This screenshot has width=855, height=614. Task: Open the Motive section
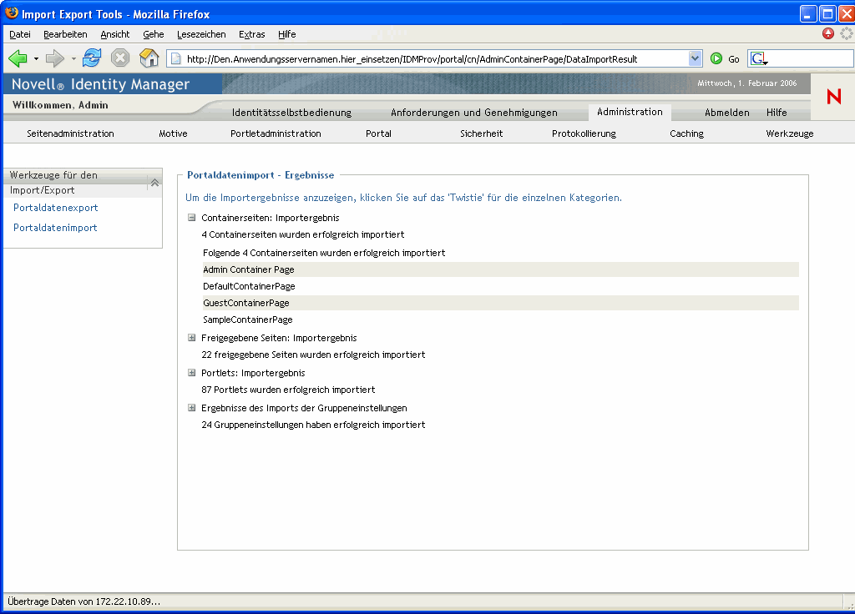click(x=173, y=133)
